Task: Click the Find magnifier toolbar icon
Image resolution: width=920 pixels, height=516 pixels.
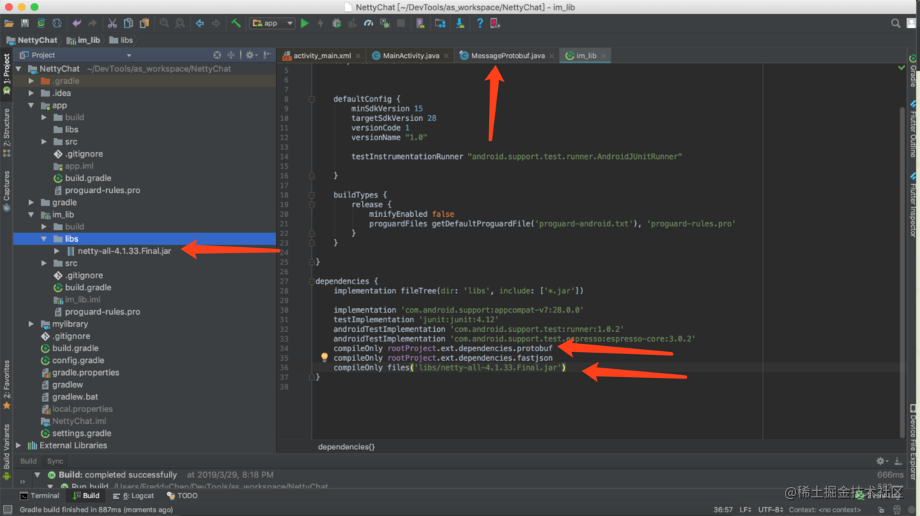Action: tap(164, 24)
